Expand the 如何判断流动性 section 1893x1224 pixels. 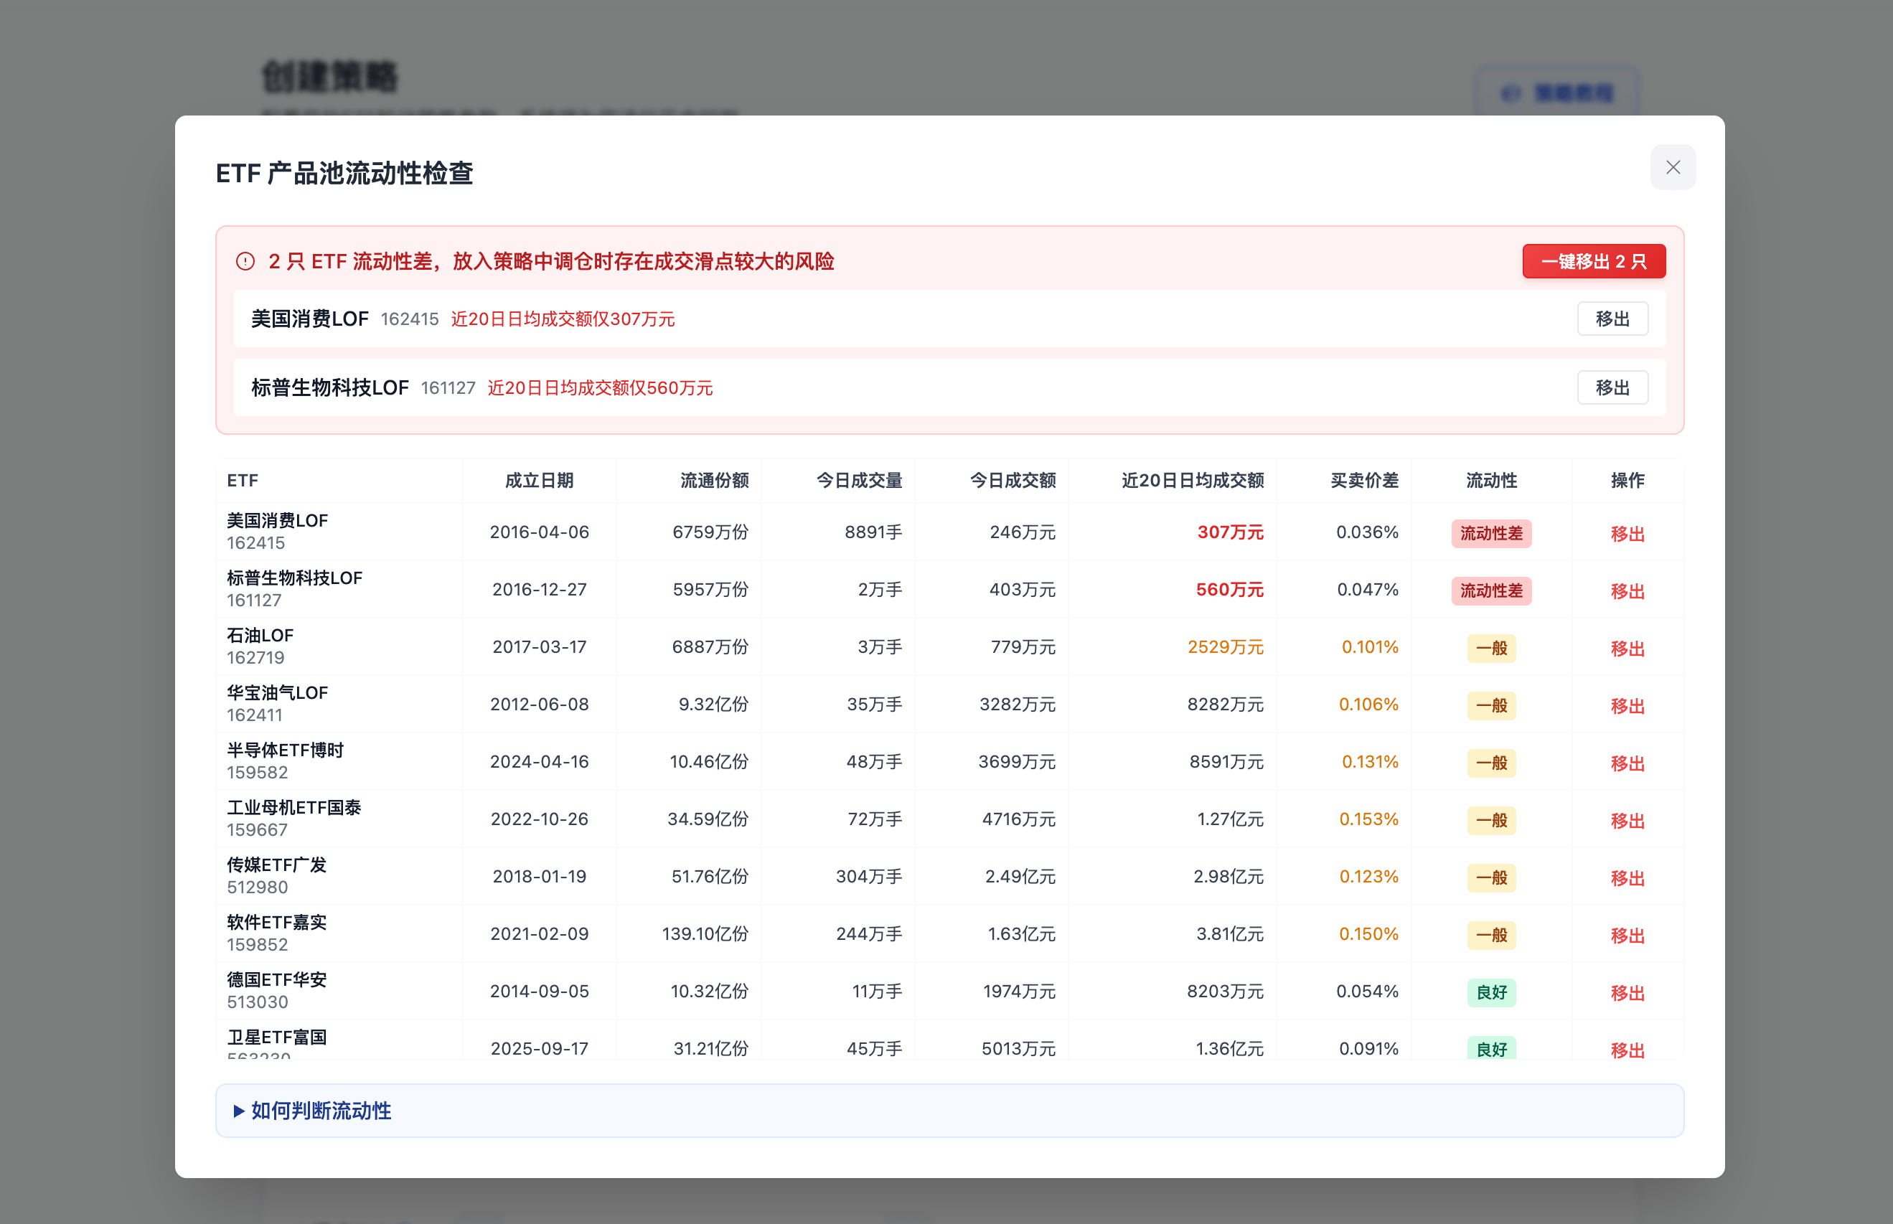(x=949, y=1111)
